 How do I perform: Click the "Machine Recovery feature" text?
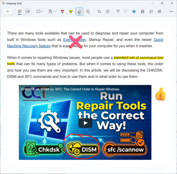click(29, 46)
